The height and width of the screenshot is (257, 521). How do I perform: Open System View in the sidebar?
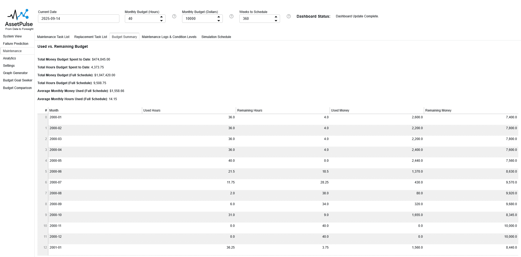pyautogui.click(x=12, y=36)
